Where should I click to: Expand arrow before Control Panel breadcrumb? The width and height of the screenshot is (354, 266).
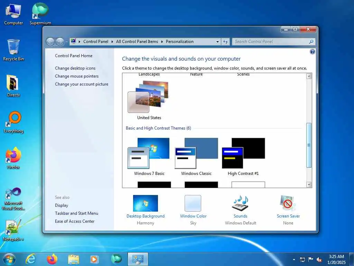[x=80, y=42]
